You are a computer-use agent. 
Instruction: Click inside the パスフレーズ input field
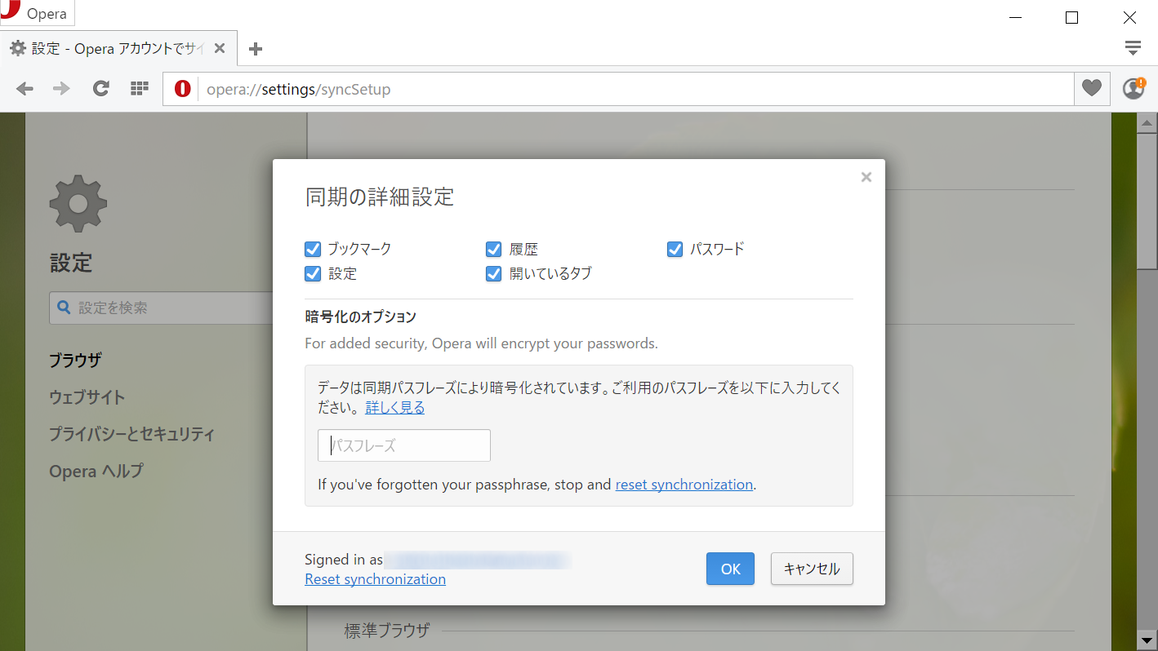pyautogui.click(x=403, y=445)
